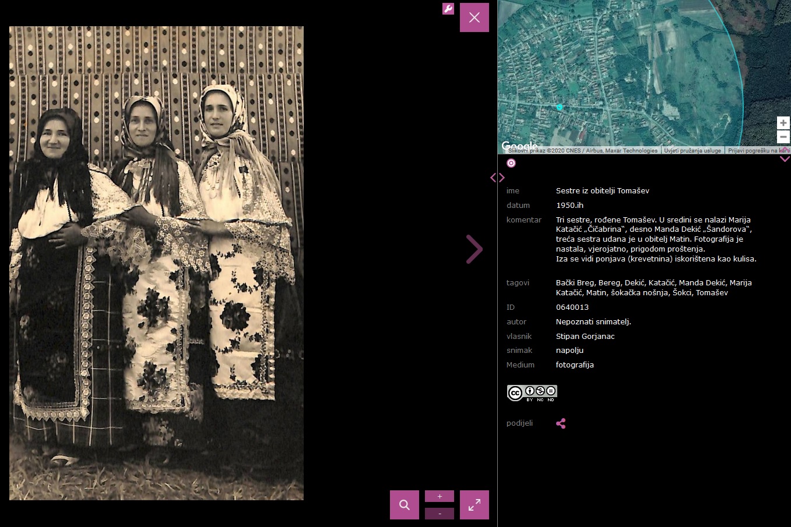This screenshot has height=527, width=791.
Task: Toggle the side panel width divider arrows
Action: coord(497,178)
